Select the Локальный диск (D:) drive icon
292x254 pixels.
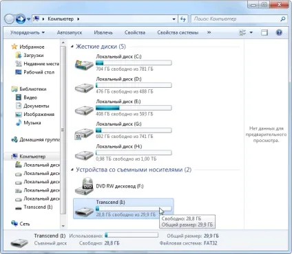(x=84, y=87)
